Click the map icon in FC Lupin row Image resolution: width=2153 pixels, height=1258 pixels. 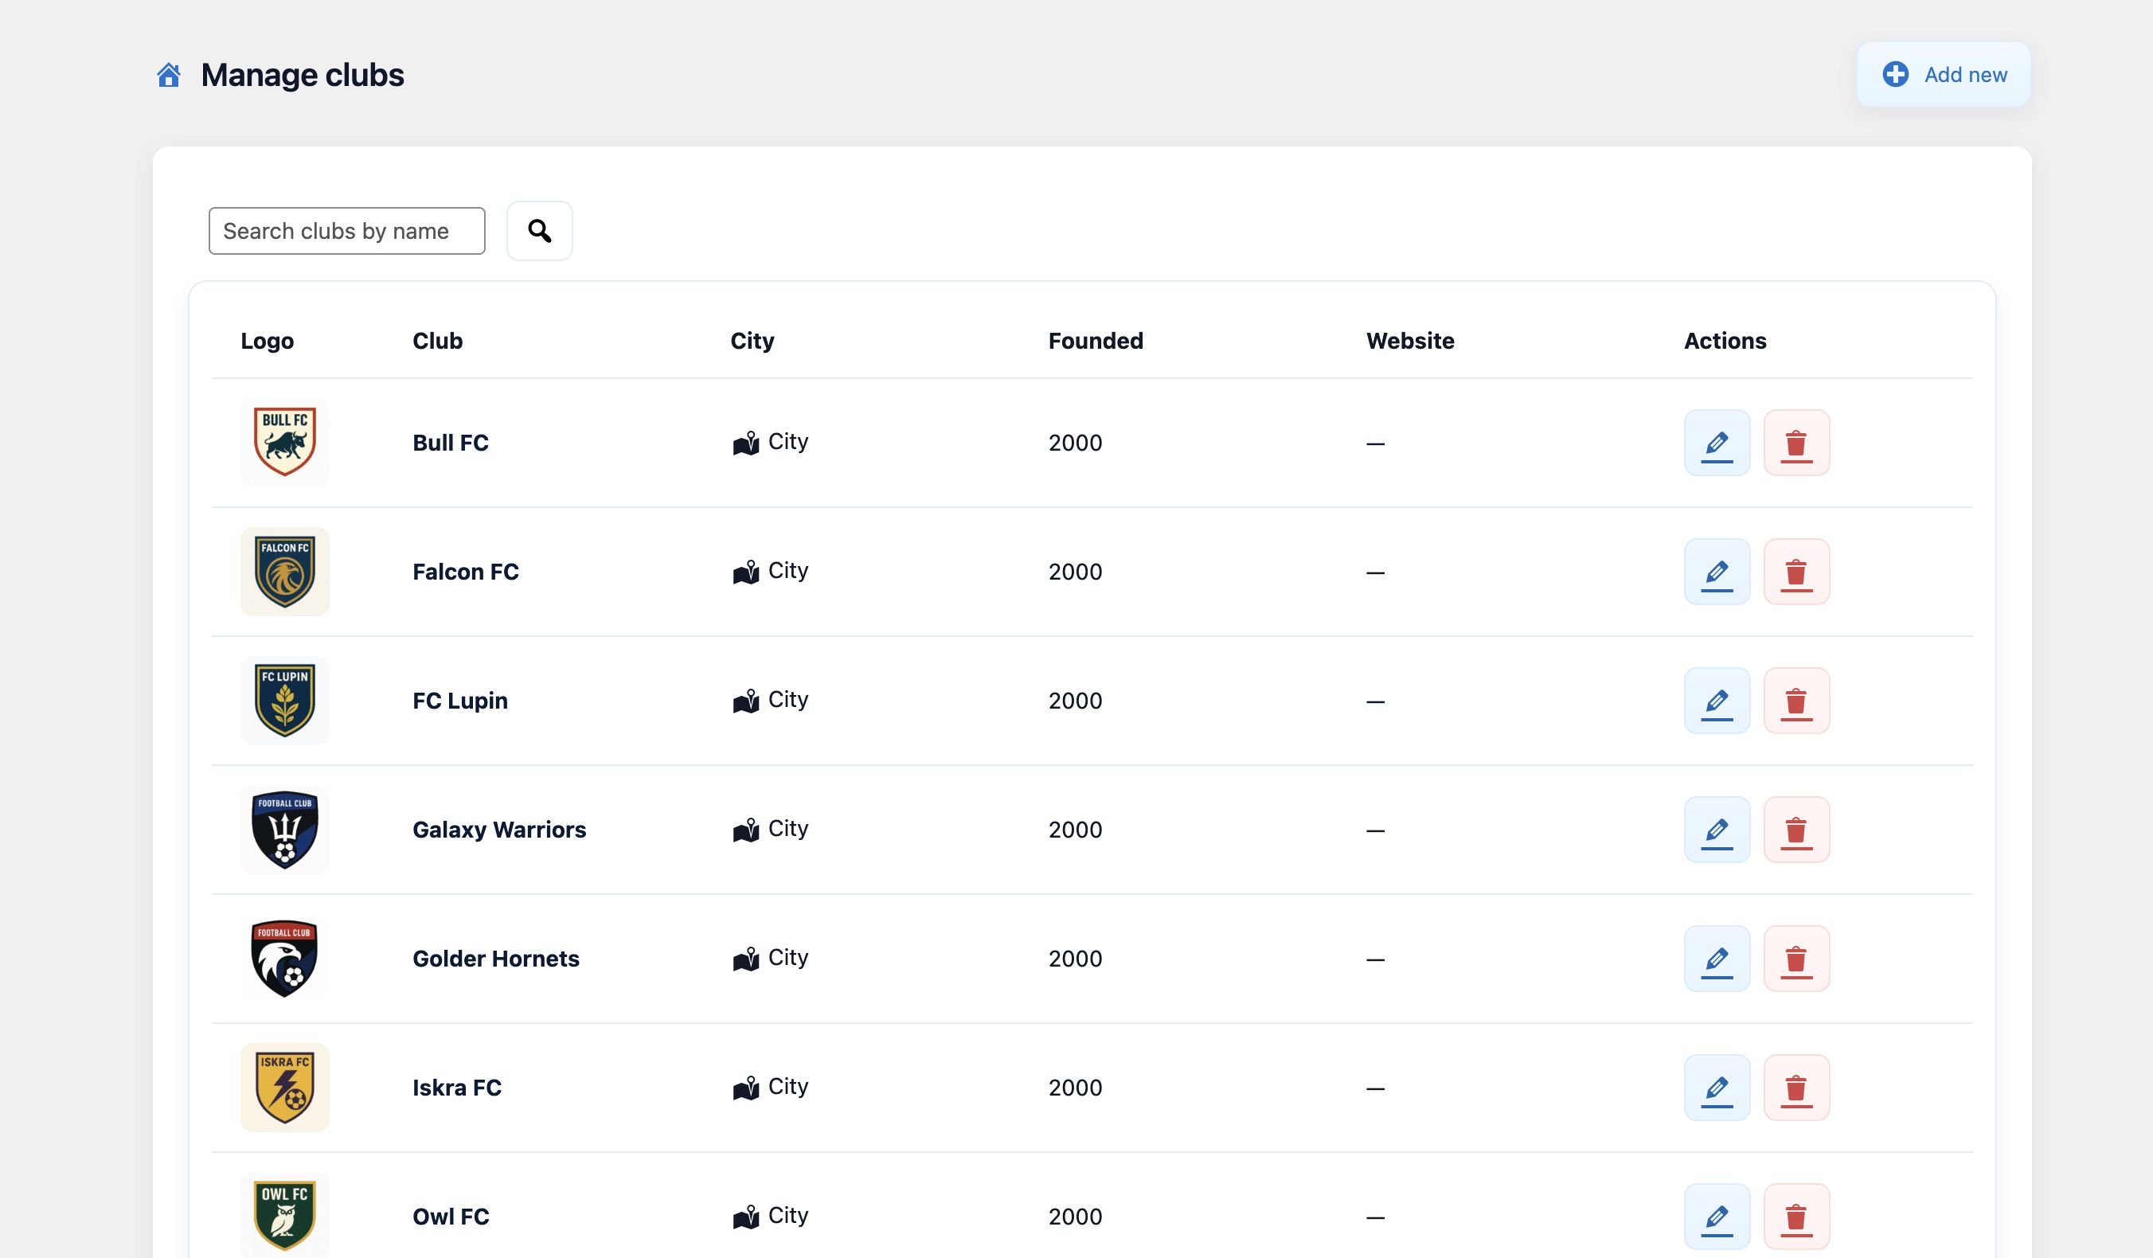746,701
